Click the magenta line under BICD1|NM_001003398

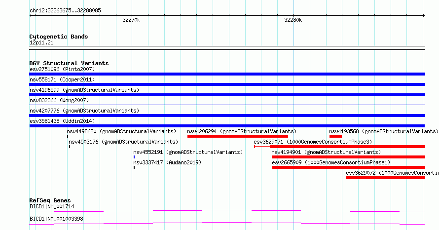(x=227, y=223)
